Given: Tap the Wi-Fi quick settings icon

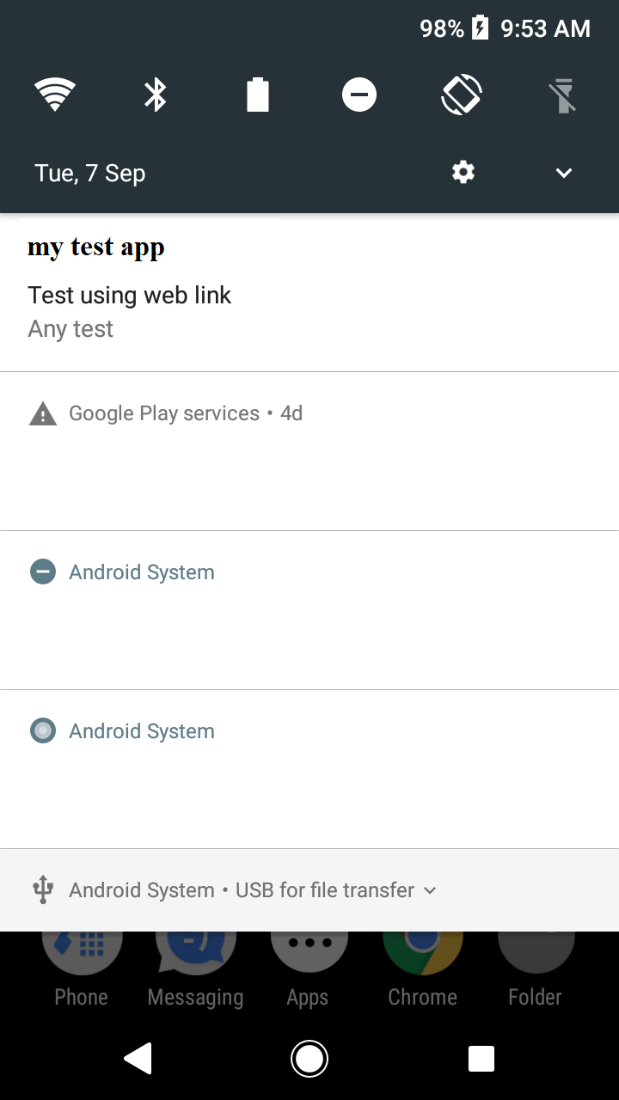Looking at the screenshot, I should pyautogui.click(x=55, y=95).
